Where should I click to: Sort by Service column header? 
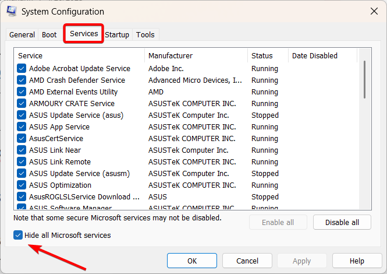[79, 55]
